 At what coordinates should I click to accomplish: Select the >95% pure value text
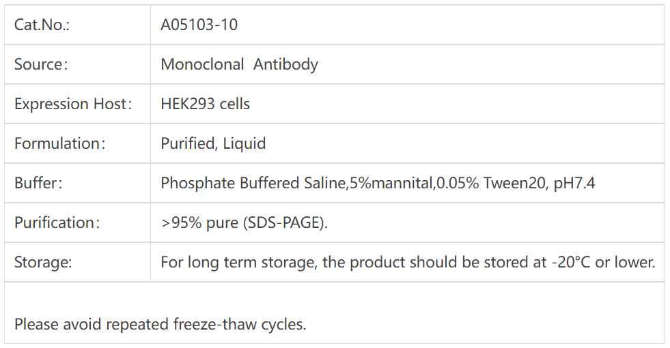click(198, 223)
